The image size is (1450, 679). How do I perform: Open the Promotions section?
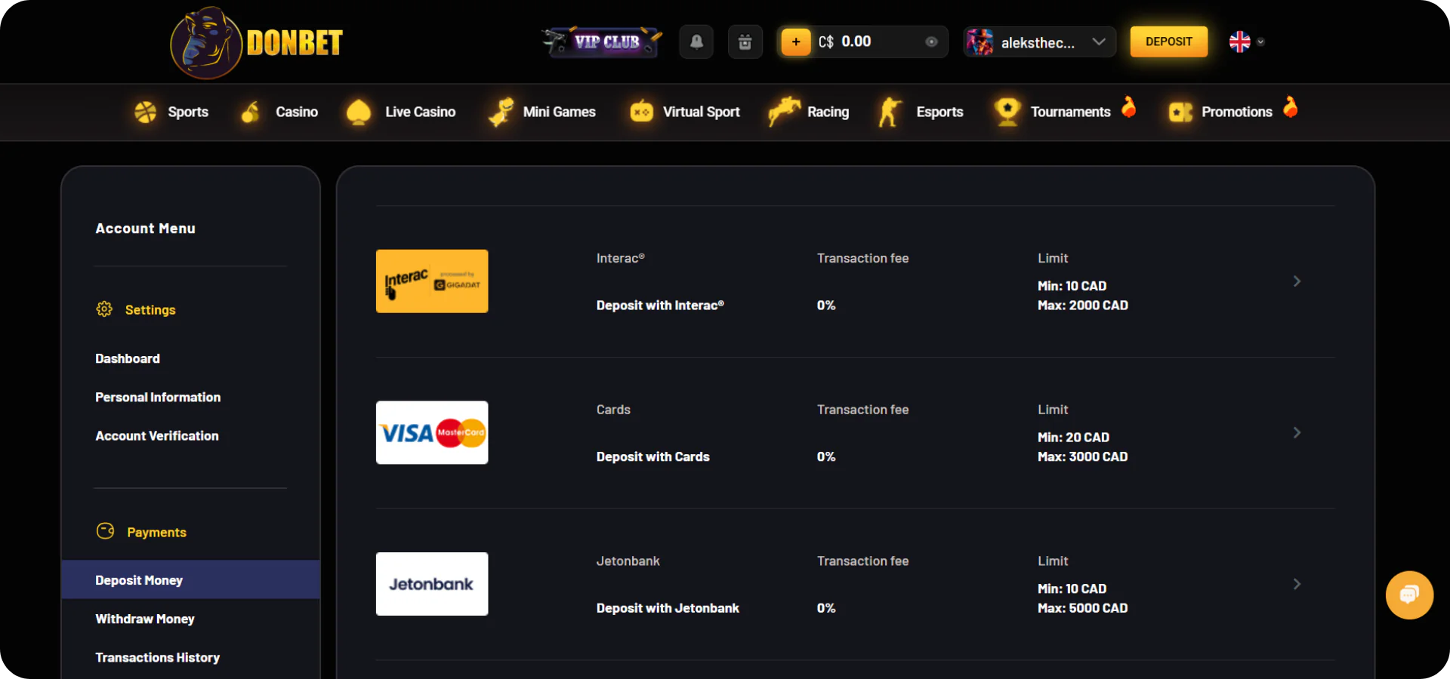pos(1236,112)
